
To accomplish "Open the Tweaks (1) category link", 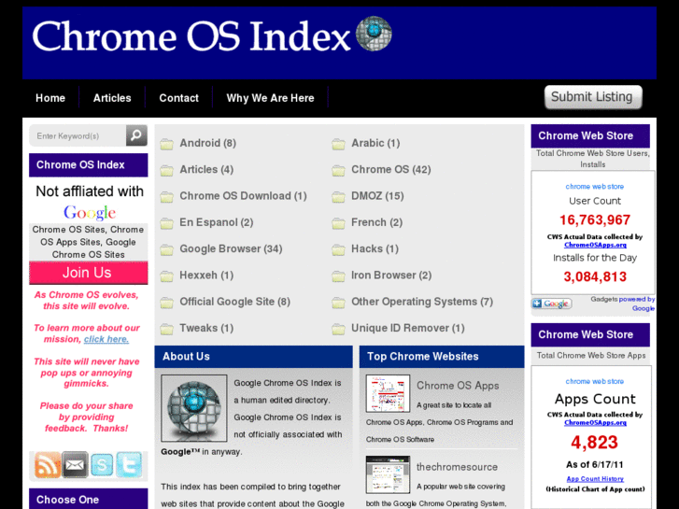I will 206,328.
